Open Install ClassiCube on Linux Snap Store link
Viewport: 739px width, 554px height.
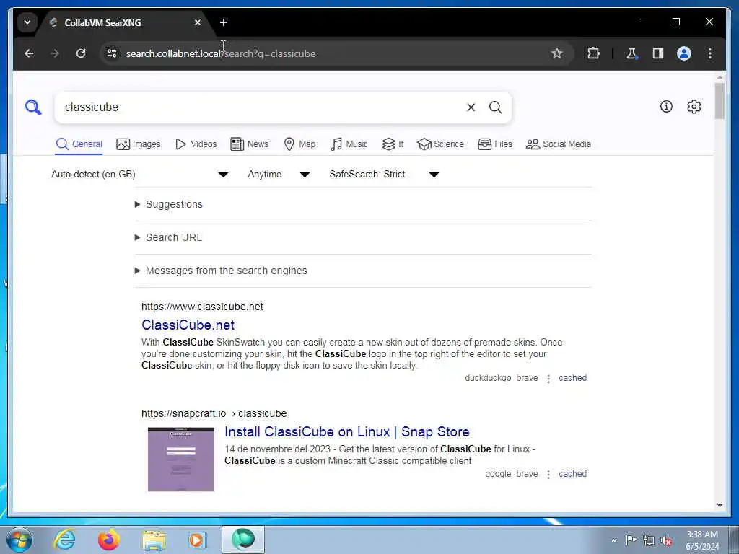coord(347,432)
